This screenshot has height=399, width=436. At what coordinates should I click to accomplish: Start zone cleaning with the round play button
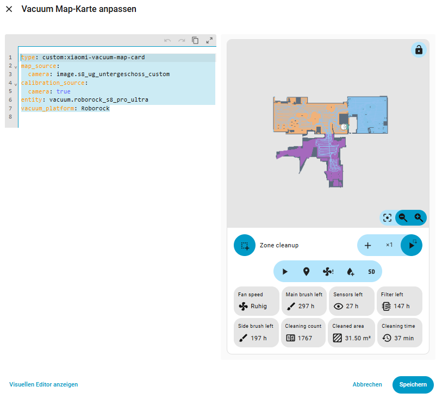pos(412,245)
